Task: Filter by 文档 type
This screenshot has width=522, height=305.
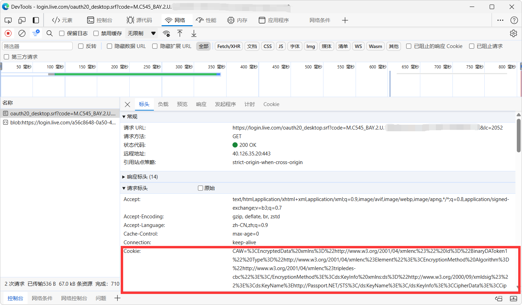Action: [252, 46]
